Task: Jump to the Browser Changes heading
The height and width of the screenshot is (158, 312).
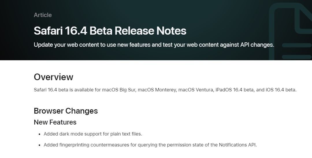Action: click(66, 111)
